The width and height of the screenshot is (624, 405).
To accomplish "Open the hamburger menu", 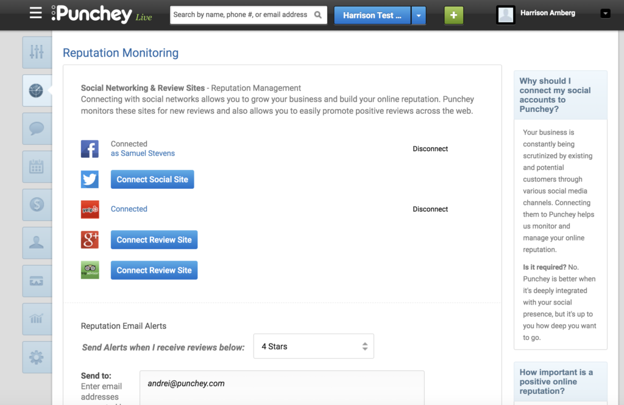I will click(x=35, y=13).
